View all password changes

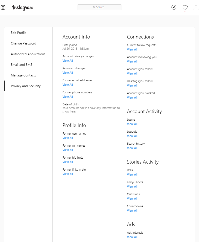pos(68,73)
